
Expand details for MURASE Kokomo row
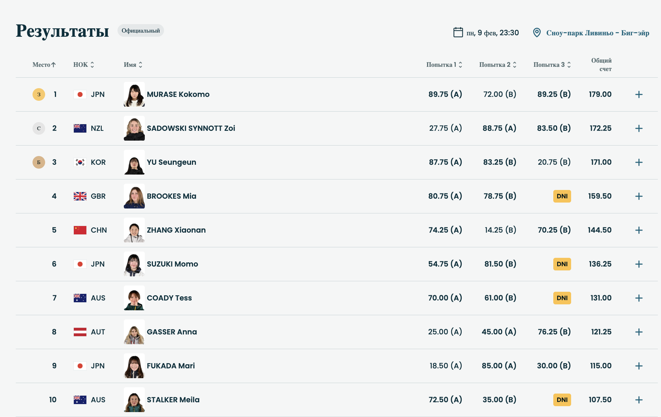click(x=639, y=94)
